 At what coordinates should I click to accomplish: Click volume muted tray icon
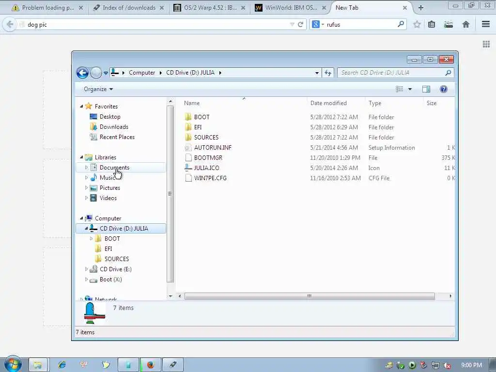point(447,365)
